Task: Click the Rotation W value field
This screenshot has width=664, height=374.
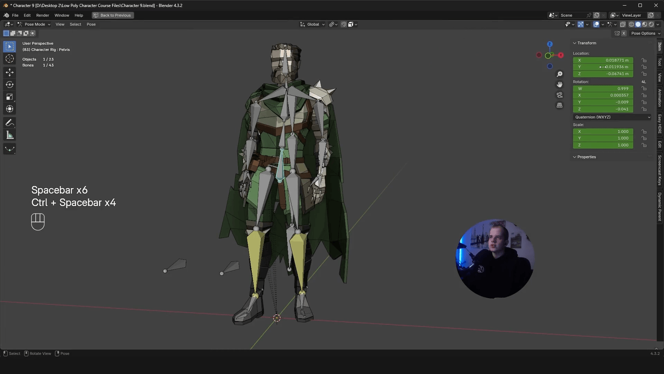Action: (x=603, y=89)
